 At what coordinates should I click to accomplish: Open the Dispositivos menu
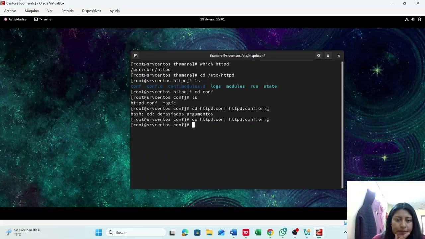[91, 11]
